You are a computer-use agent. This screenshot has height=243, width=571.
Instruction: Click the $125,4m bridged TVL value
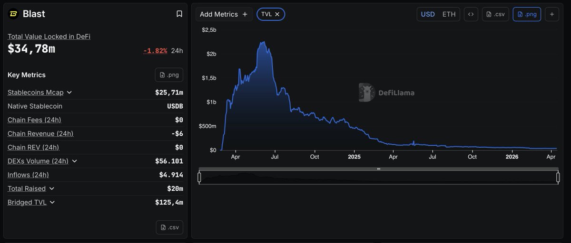169,202
